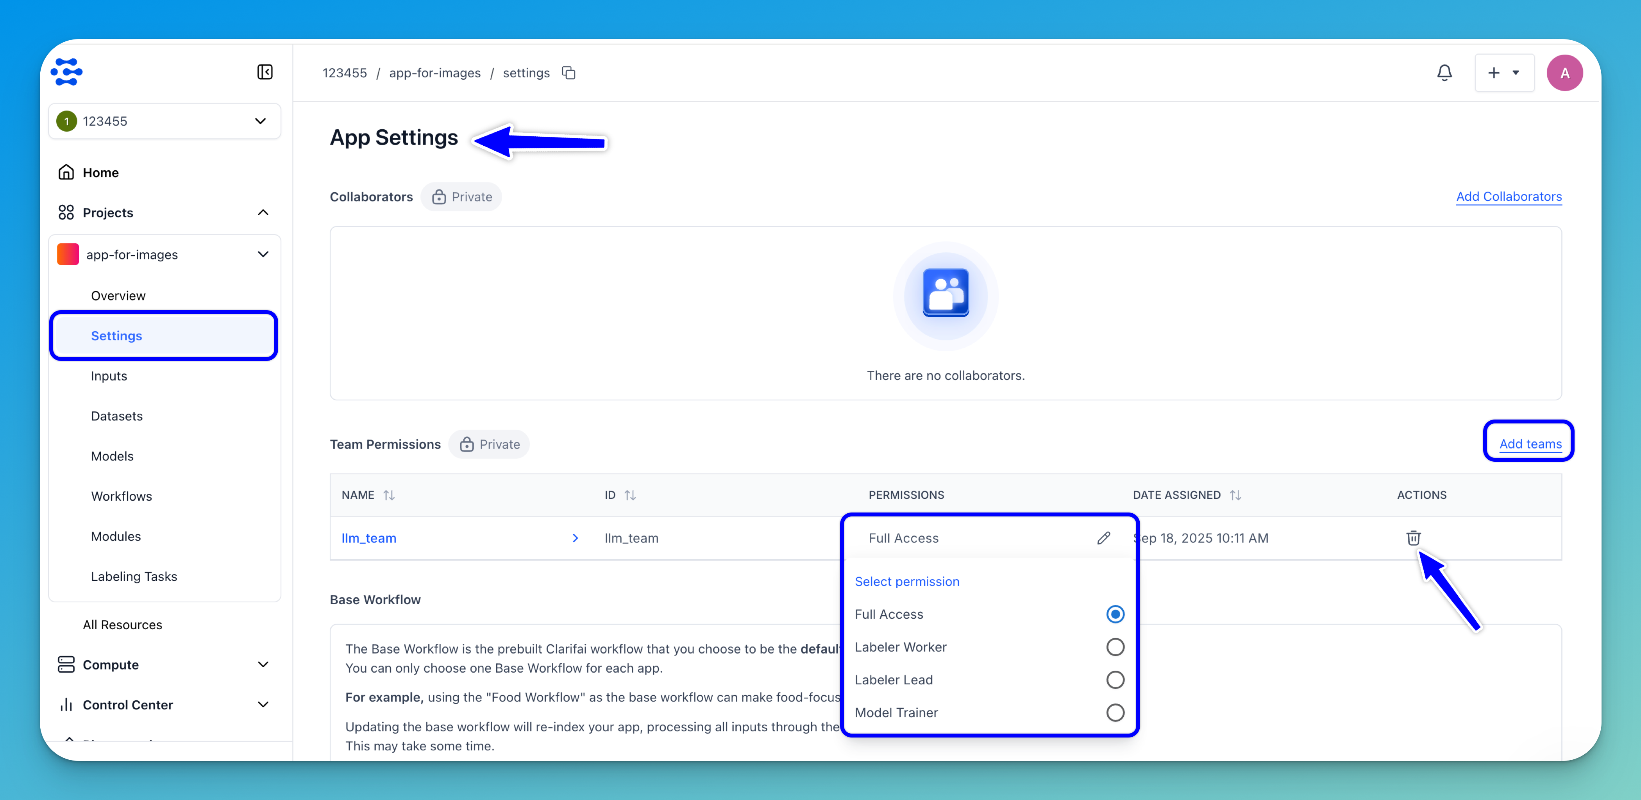Select the Labeler Worker permission
Screen dimensions: 1641x800
[x=1115, y=647]
